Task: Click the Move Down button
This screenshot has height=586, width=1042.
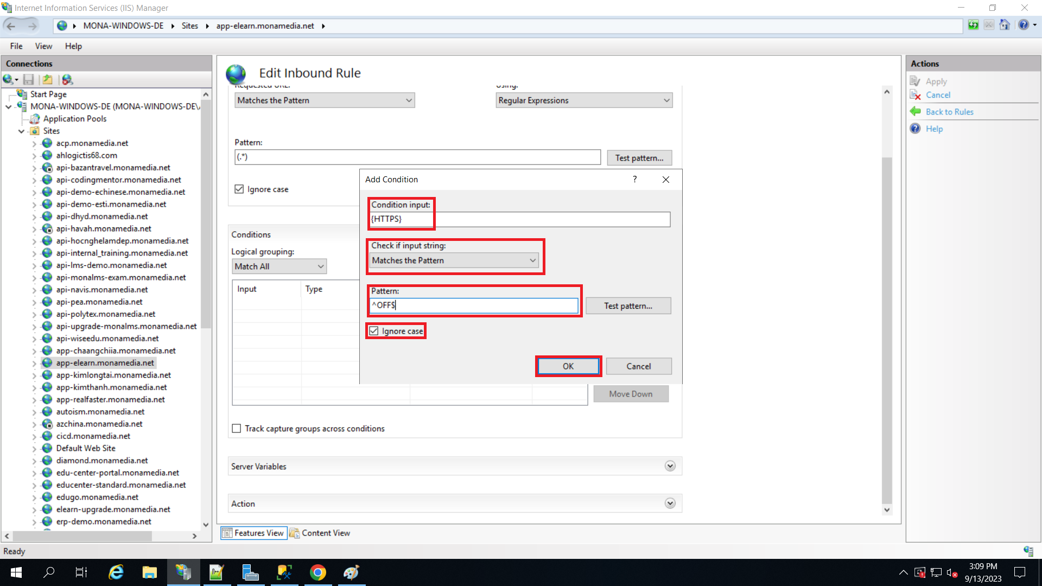Action: 631,394
